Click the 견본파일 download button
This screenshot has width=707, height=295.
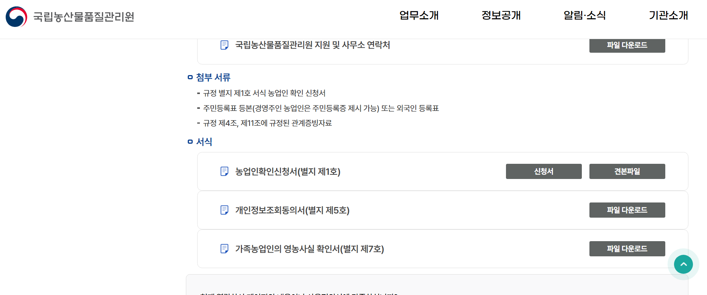point(627,171)
